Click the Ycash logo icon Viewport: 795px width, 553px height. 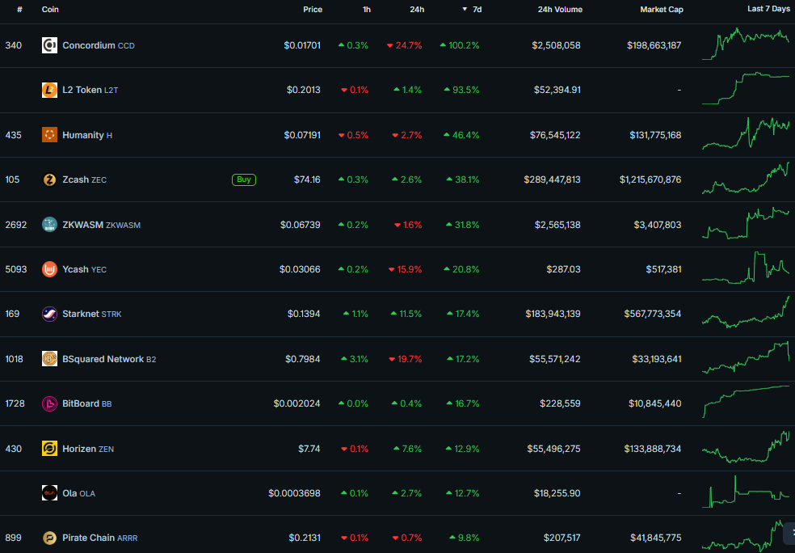(x=49, y=269)
